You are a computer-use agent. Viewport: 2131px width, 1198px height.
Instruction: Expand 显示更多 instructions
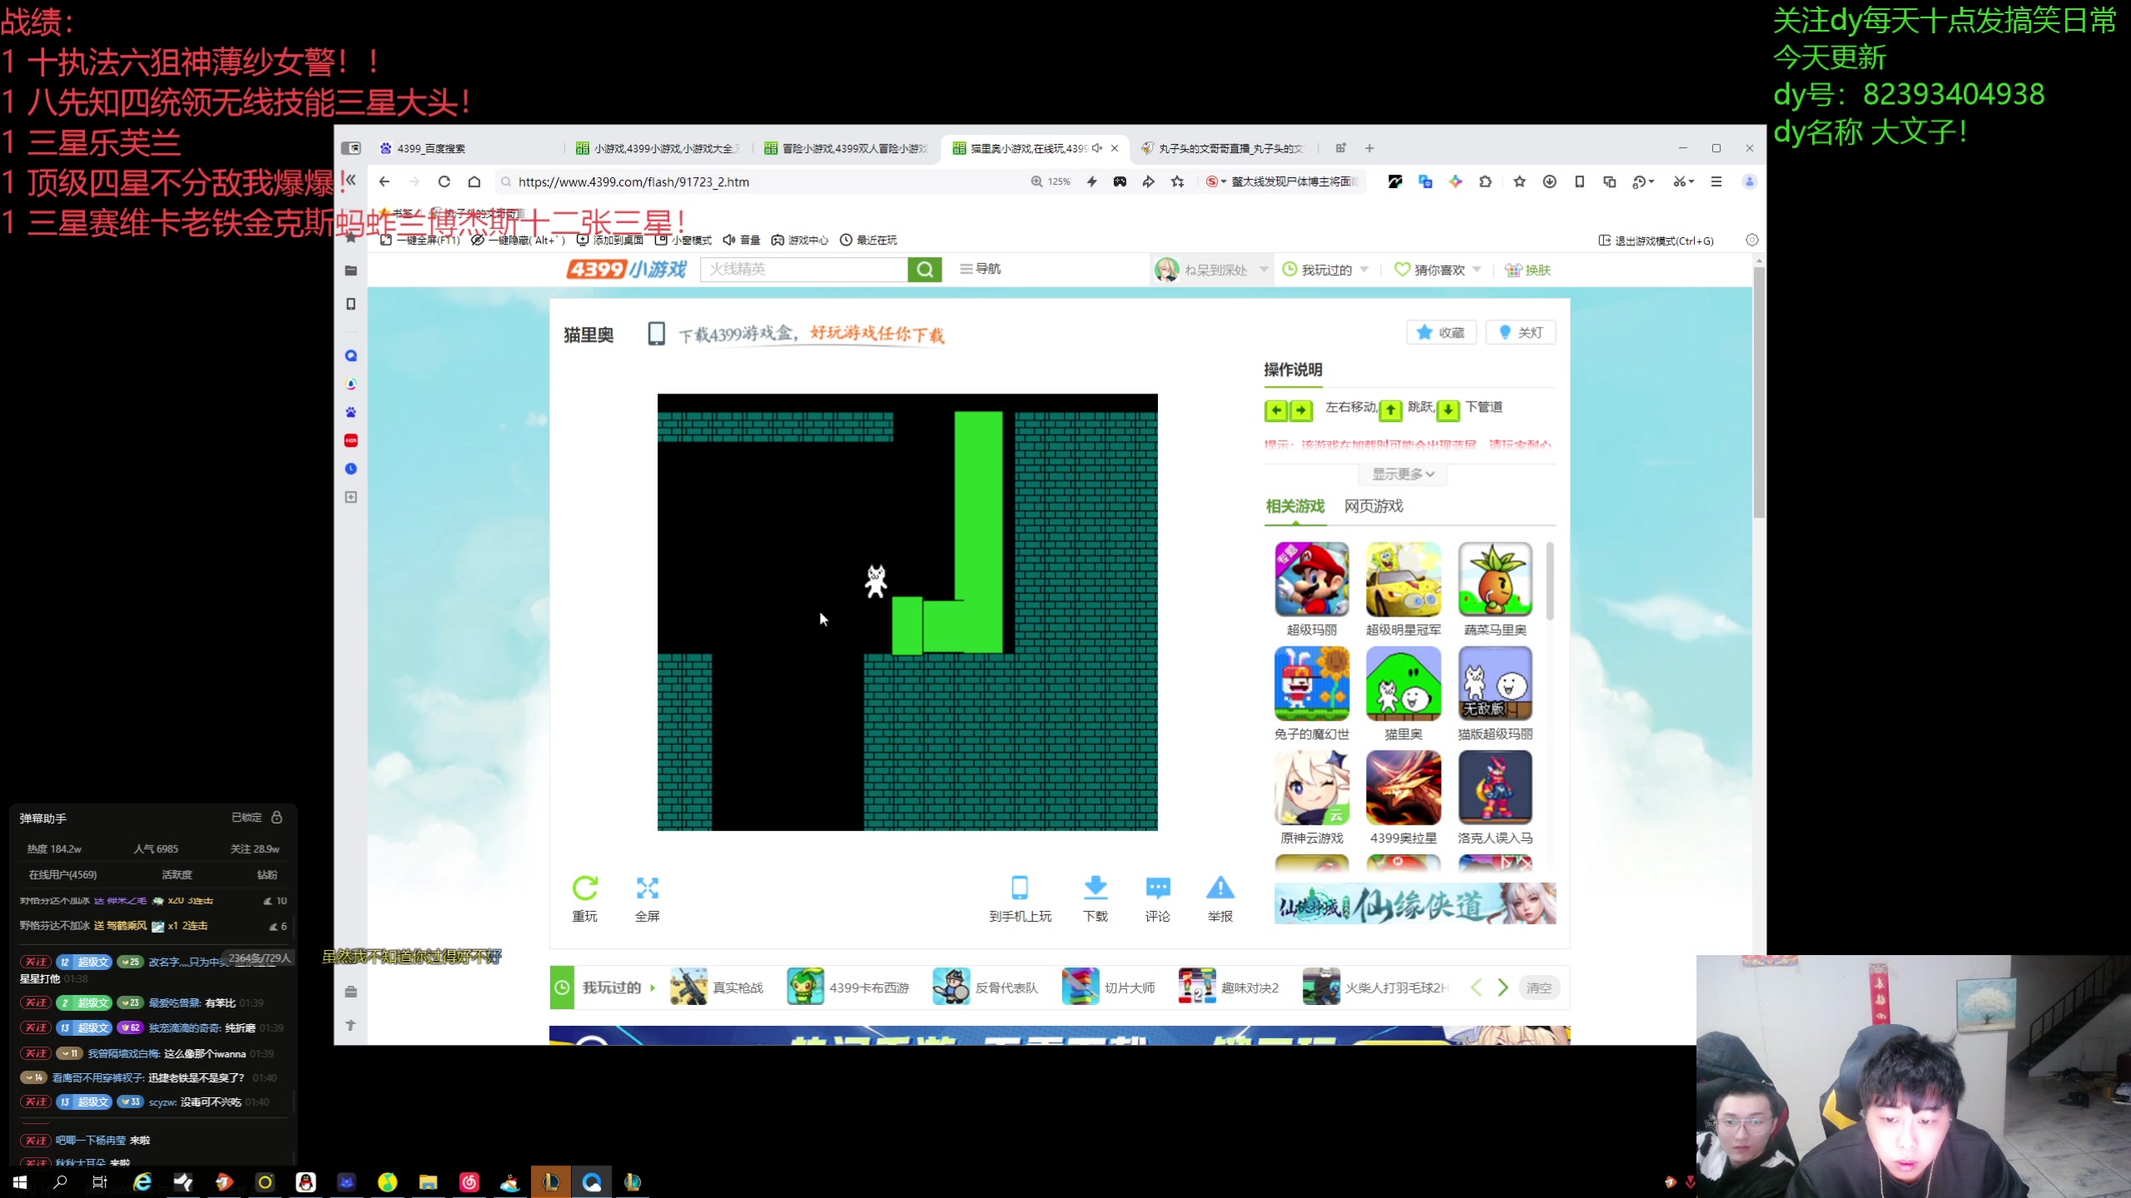[1403, 474]
